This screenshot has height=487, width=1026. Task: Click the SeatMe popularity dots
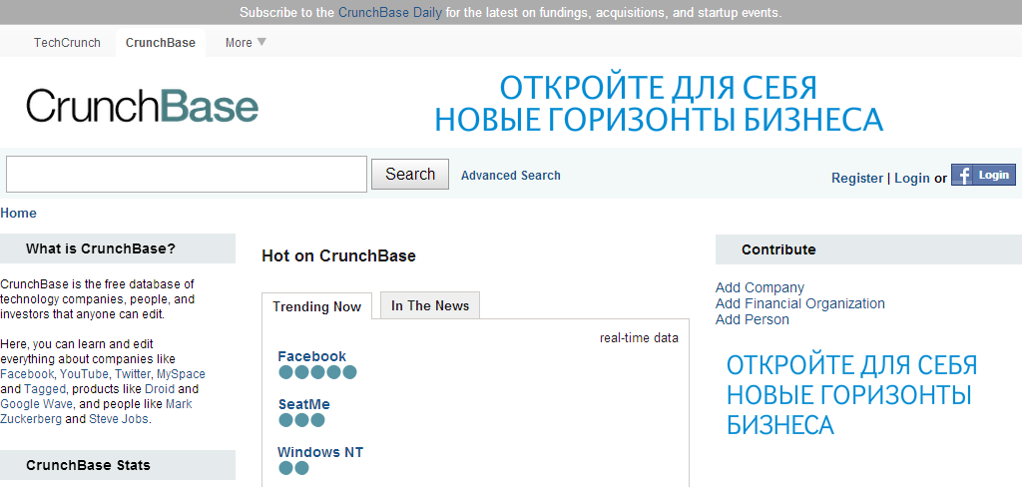tap(301, 420)
